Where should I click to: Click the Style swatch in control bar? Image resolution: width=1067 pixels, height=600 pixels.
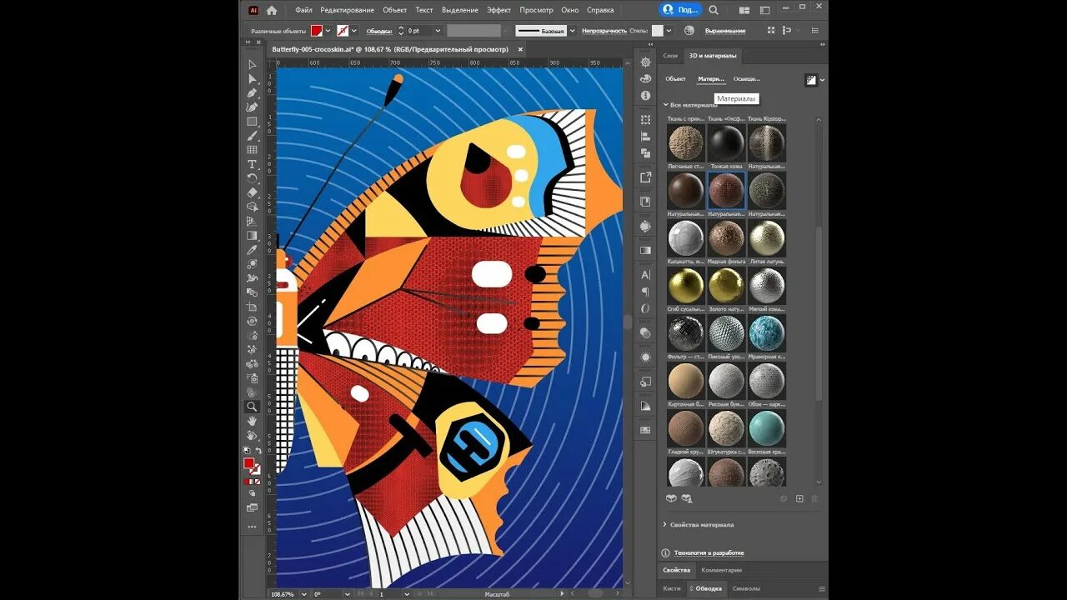(658, 31)
